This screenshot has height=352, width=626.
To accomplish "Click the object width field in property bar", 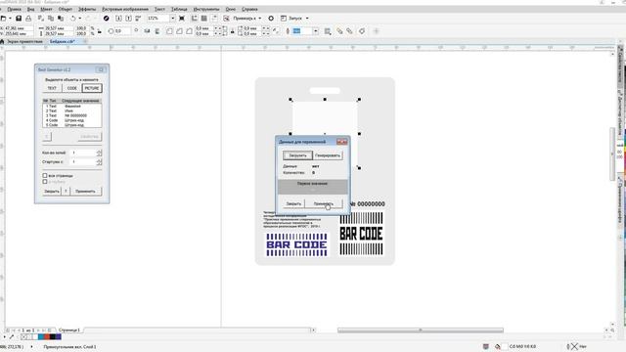I will [x=59, y=28].
